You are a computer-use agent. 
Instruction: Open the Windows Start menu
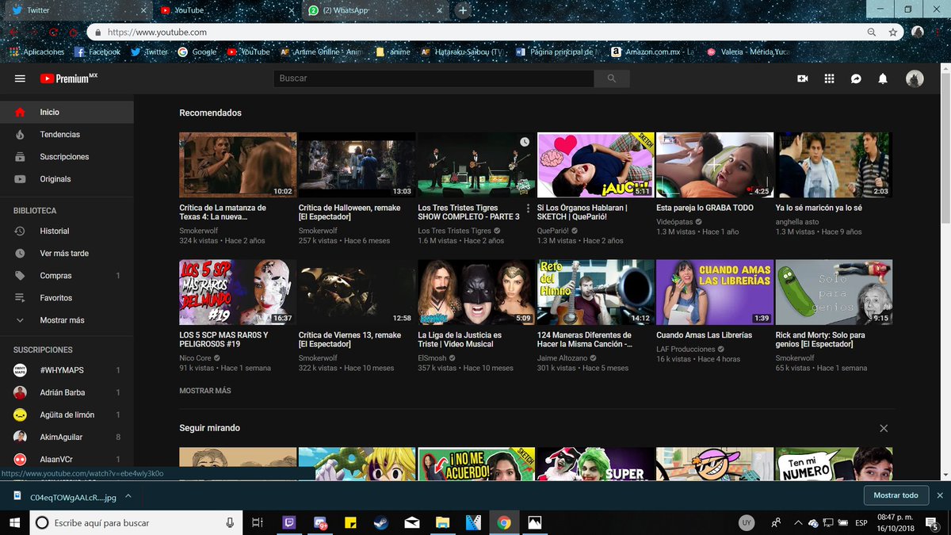[x=14, y=522]
